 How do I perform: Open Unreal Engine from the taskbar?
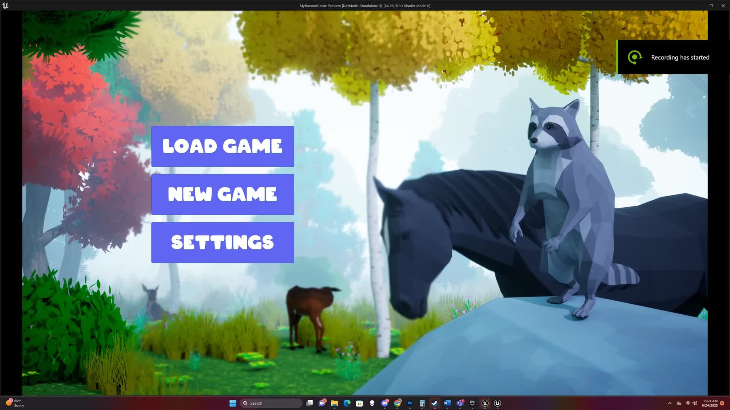point(485,403)
